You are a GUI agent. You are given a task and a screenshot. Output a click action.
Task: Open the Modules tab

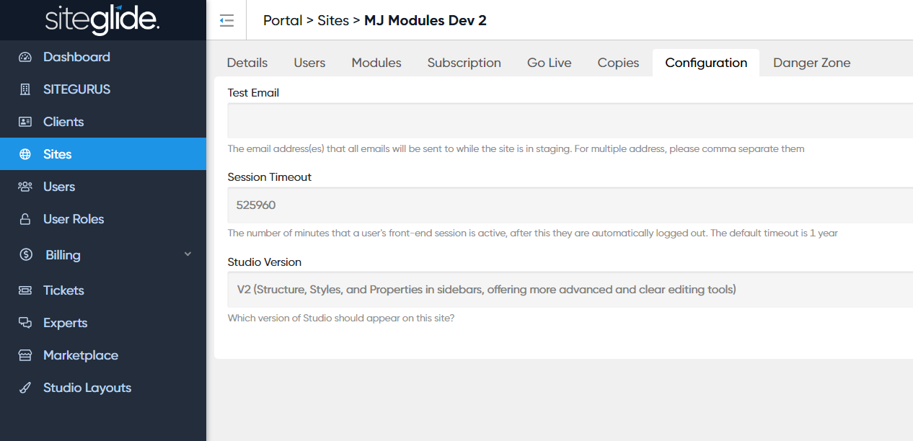tap(376, 63)
